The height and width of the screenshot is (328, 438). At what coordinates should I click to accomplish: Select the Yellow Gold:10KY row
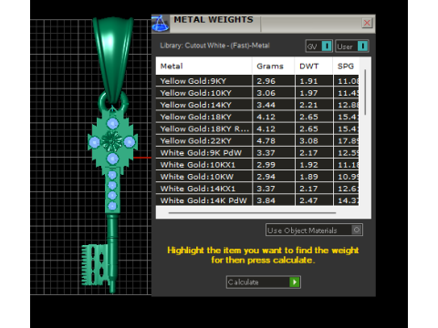click(257, 93)
